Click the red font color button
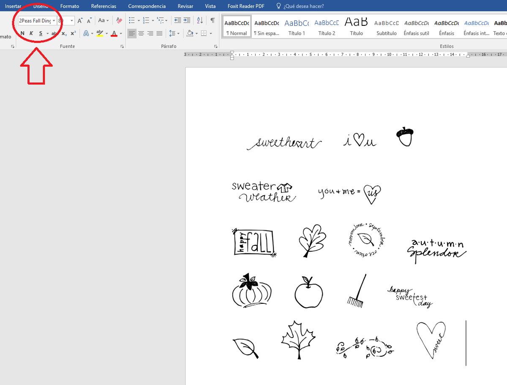The width and height of the screenshot is (507, 385). click(114, 33)
